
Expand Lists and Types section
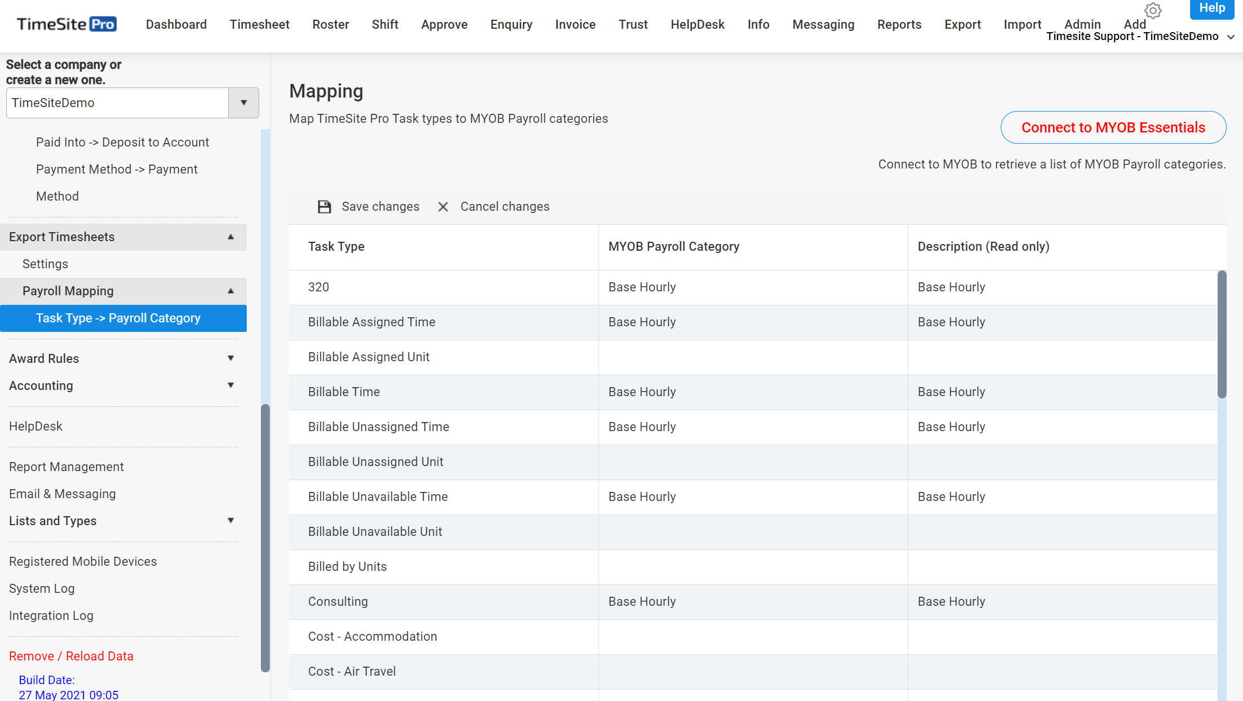pos(230,521)
